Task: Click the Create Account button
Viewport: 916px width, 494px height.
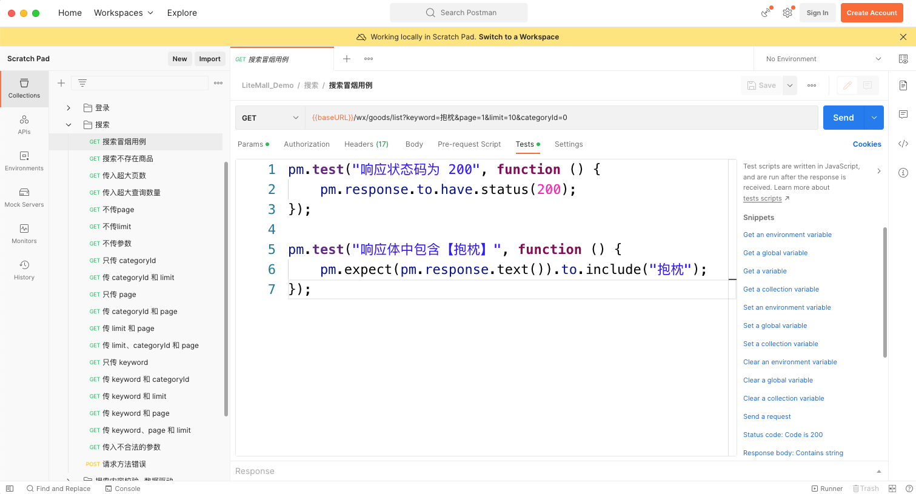Action: 872,13
